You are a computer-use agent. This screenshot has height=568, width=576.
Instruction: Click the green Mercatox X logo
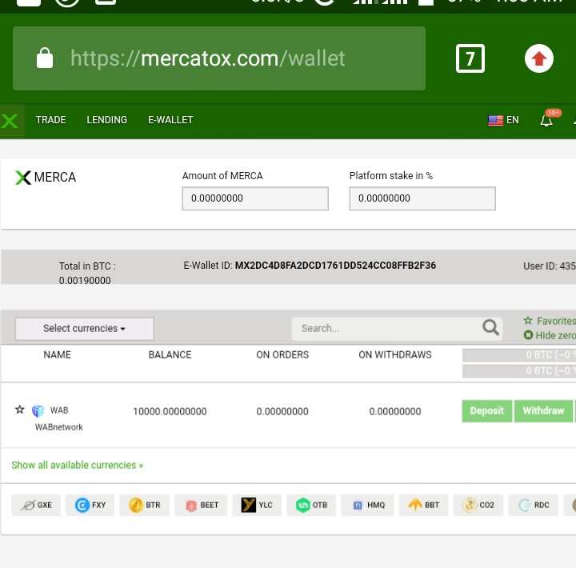(10, 121)
